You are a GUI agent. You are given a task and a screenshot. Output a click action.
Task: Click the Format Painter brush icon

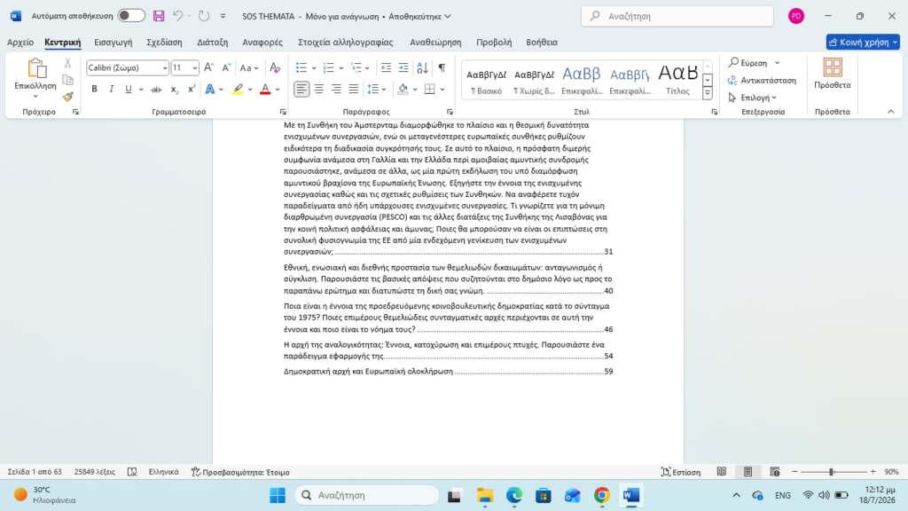click(x=67, y=97)
